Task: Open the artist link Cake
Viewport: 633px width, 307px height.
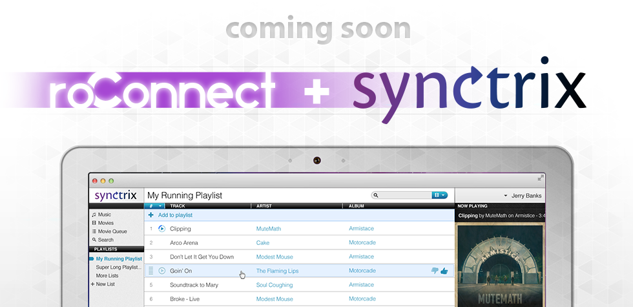Action: point(263,243)
